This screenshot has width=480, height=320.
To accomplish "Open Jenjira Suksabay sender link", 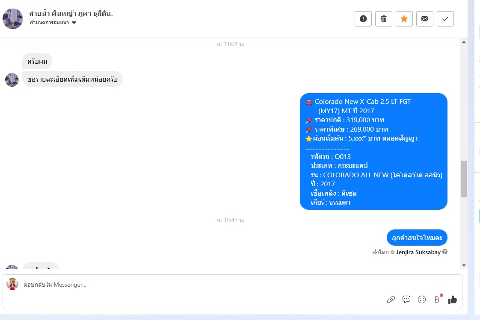I will (x=418, y=252).
